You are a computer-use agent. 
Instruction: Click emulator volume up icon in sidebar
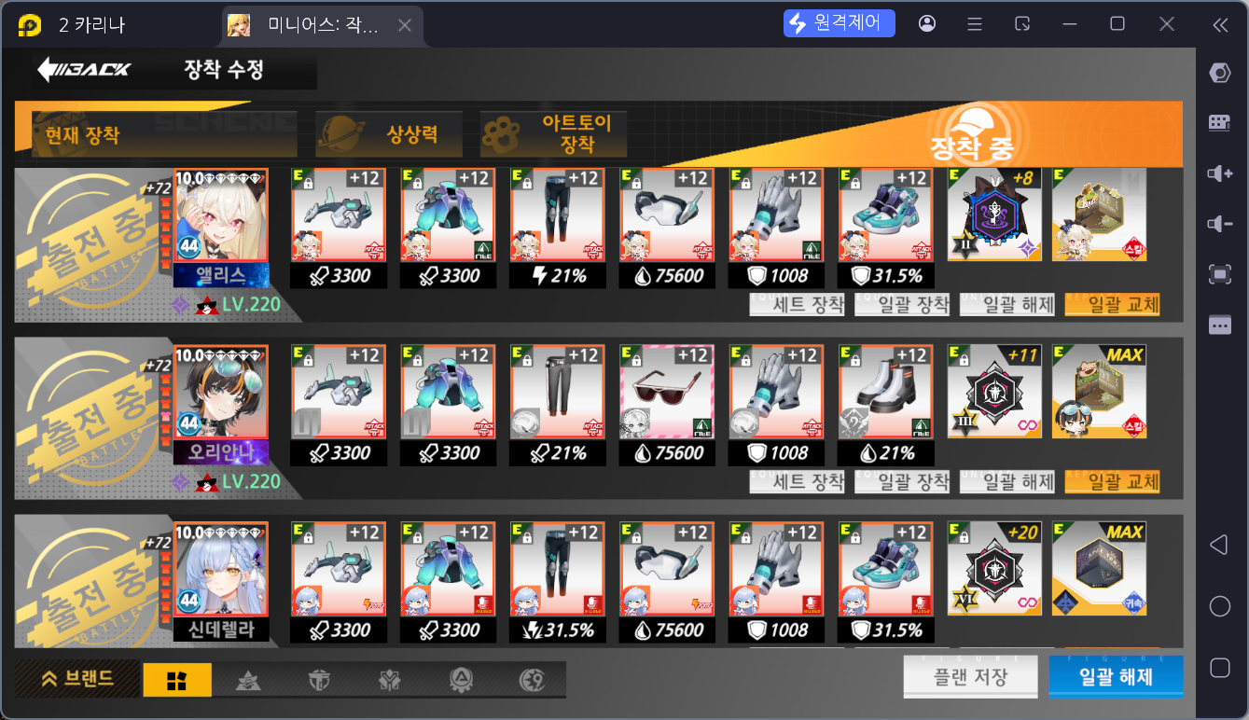coord(1220,173)
